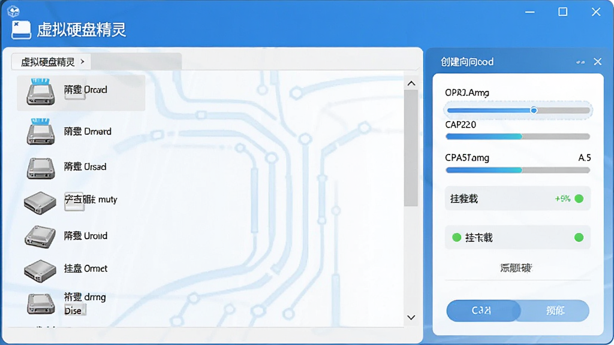Click the side panel title ending in ood

pyautogui.click(x=467, y=62)
